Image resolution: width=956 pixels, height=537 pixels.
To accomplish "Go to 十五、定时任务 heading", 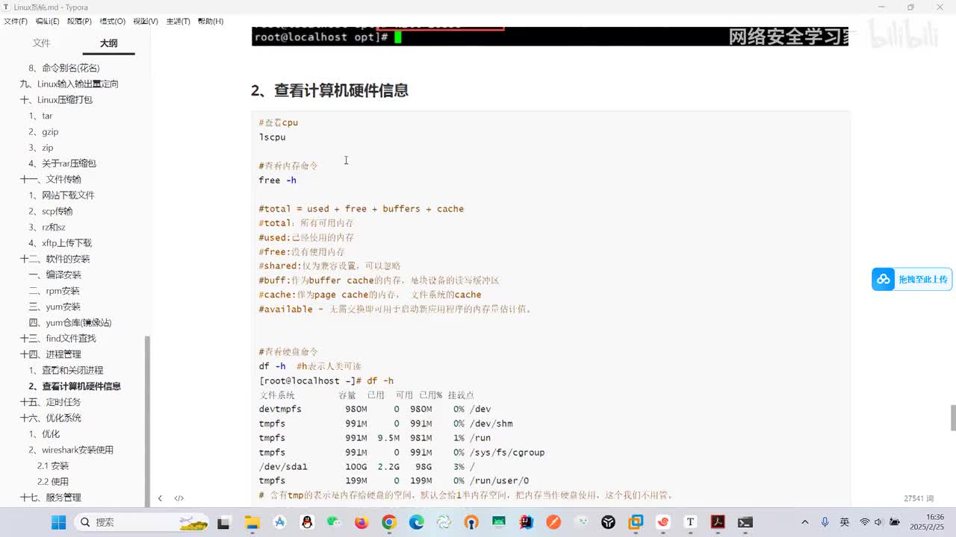I will coord(50,402).
